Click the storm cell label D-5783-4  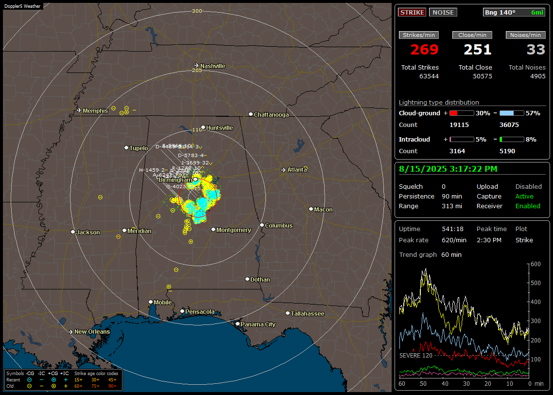191,155
